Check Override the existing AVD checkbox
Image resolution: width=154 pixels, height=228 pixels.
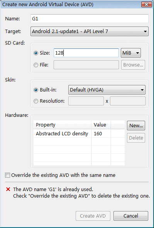pos(7,175)
